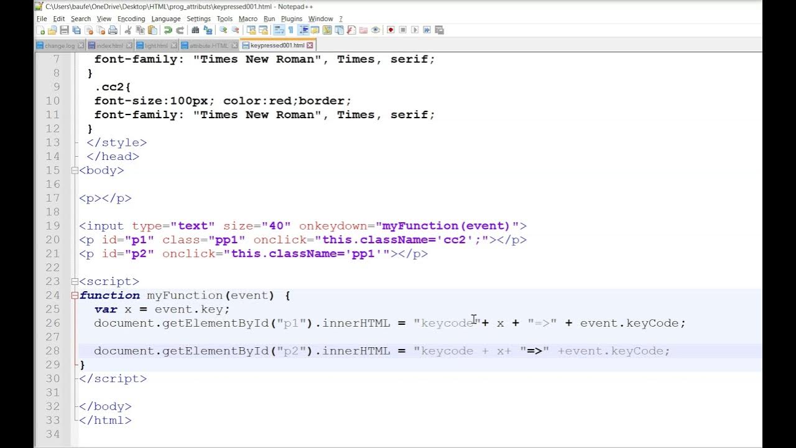Print the document using the toolbar icon
The width and height of the screenshot is (796, 448).
tap(113, 30)
